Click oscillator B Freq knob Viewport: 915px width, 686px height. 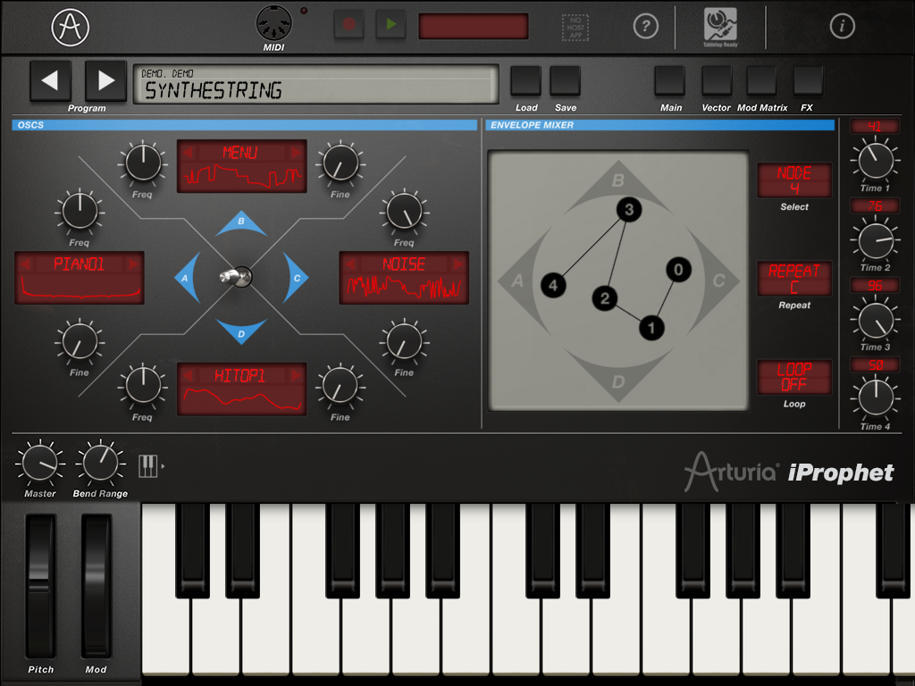pyautogui.click(x=142, y=163)
